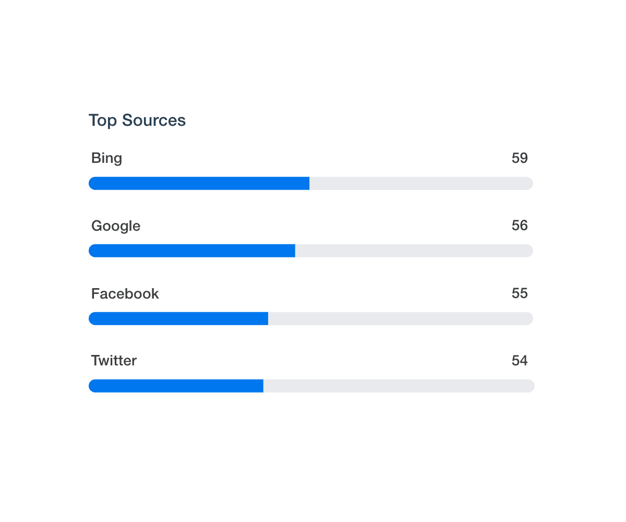Select the Google source label
This screenshot has width=626, height=522.
(116, 226)
